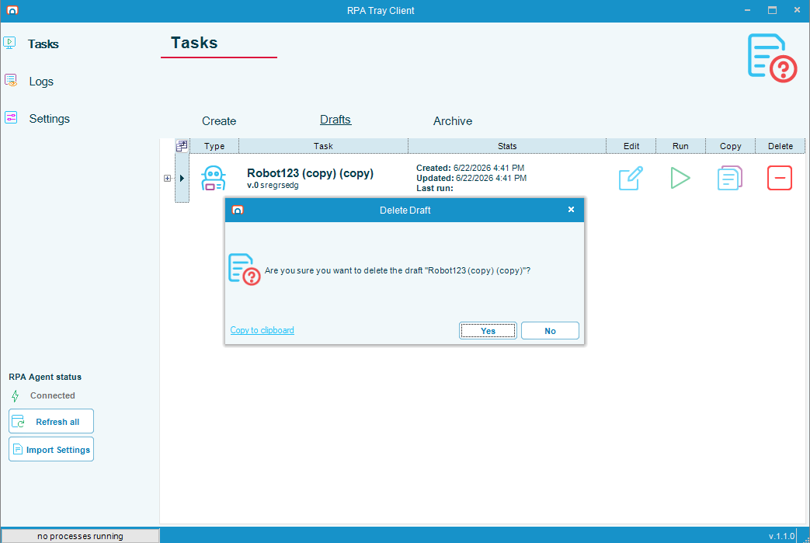The width and height of the screenshot is (810, 543).
Task: Open the Tasks section in sidebar
Action: (43, 44)
